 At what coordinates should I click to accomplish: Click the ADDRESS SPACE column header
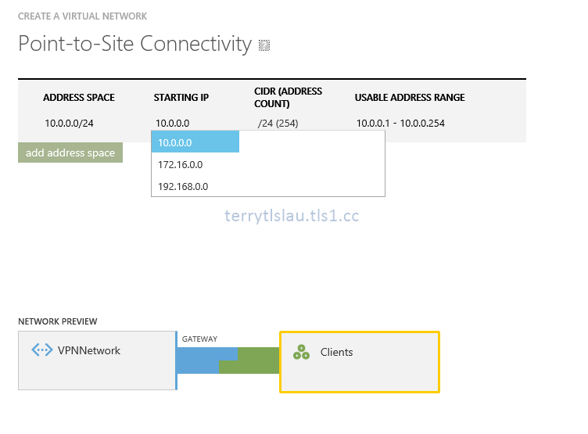coord(79,98)
